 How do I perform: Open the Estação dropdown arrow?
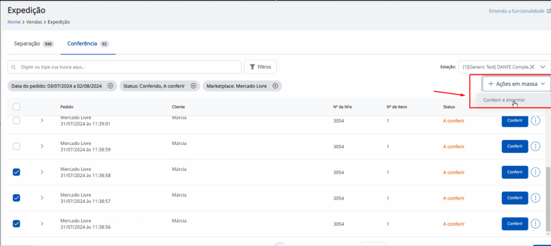[543, 67]
